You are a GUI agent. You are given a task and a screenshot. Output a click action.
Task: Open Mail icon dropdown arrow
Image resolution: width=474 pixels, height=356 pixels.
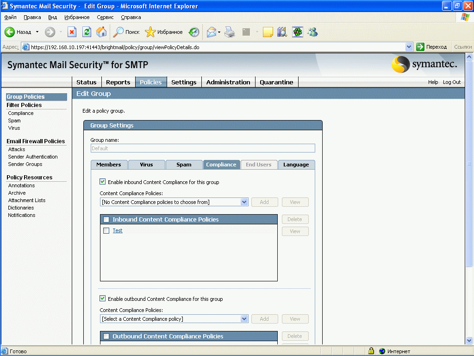click(219, 32)
